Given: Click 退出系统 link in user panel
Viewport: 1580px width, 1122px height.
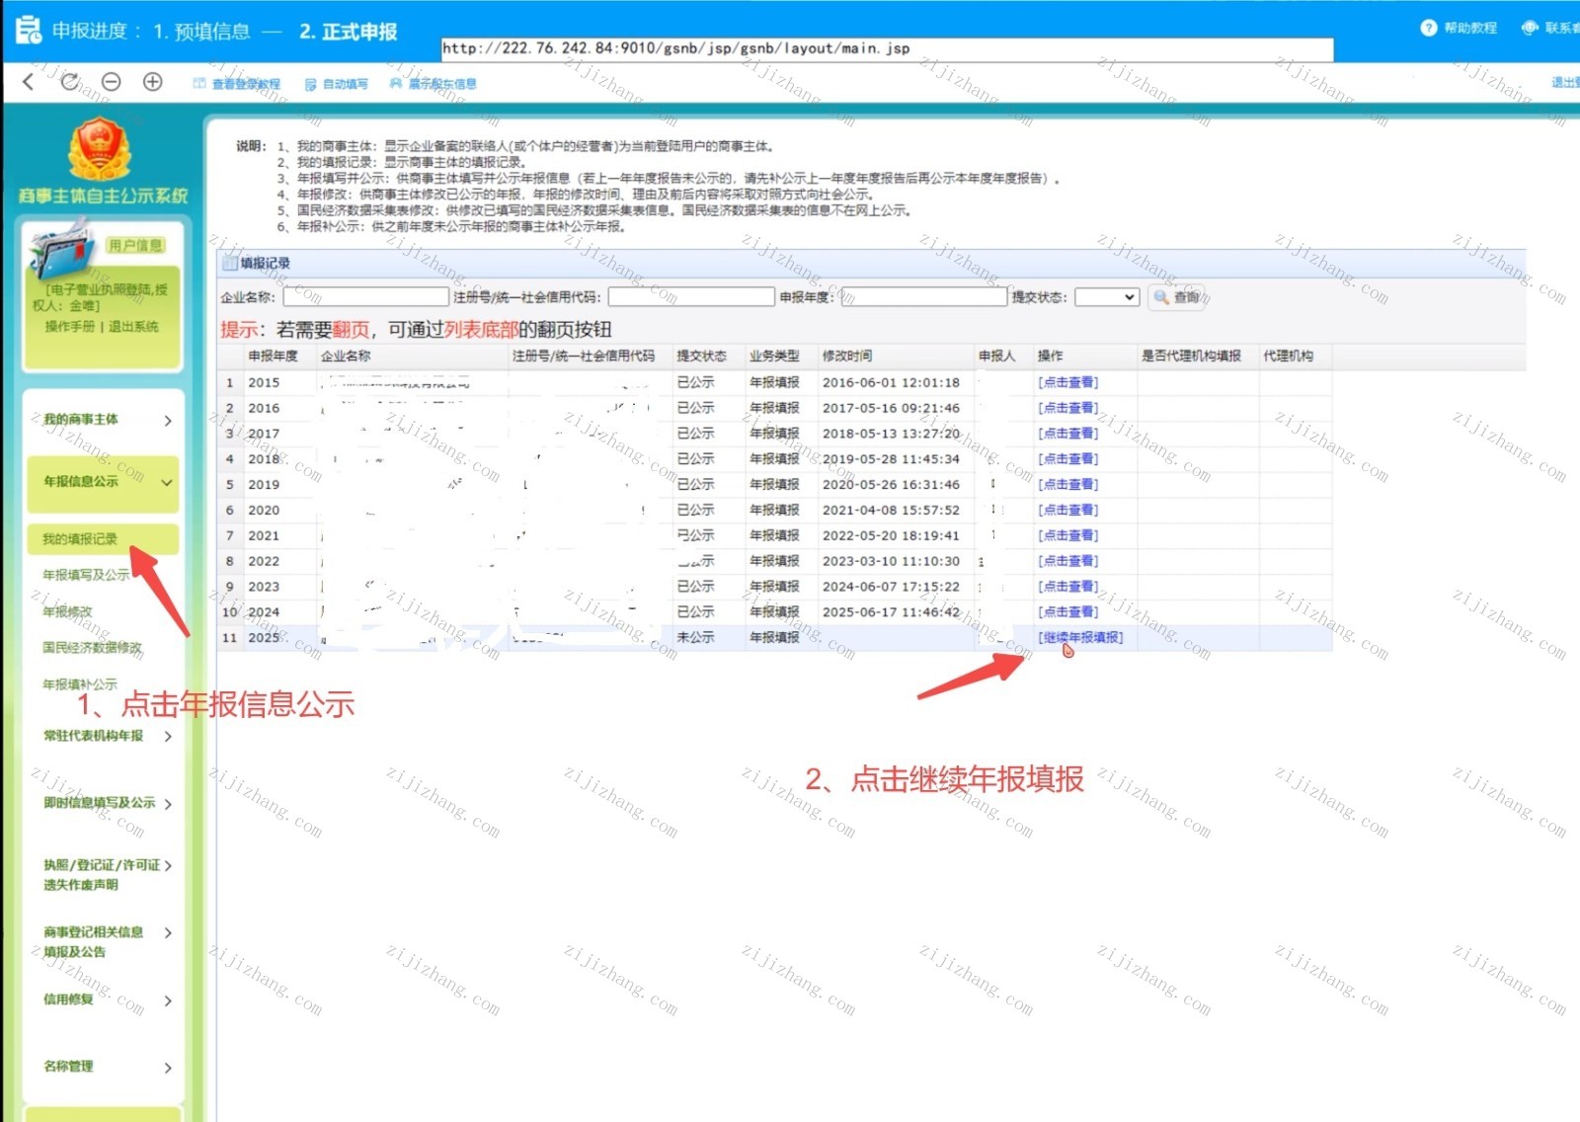Looking at the screenshot, I should pyautogui.click(x=133, y=327).
